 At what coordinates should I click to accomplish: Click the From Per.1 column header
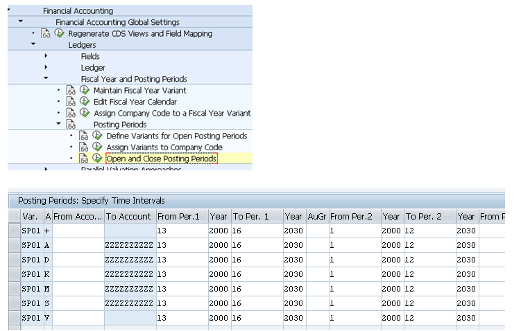point(182,216)
